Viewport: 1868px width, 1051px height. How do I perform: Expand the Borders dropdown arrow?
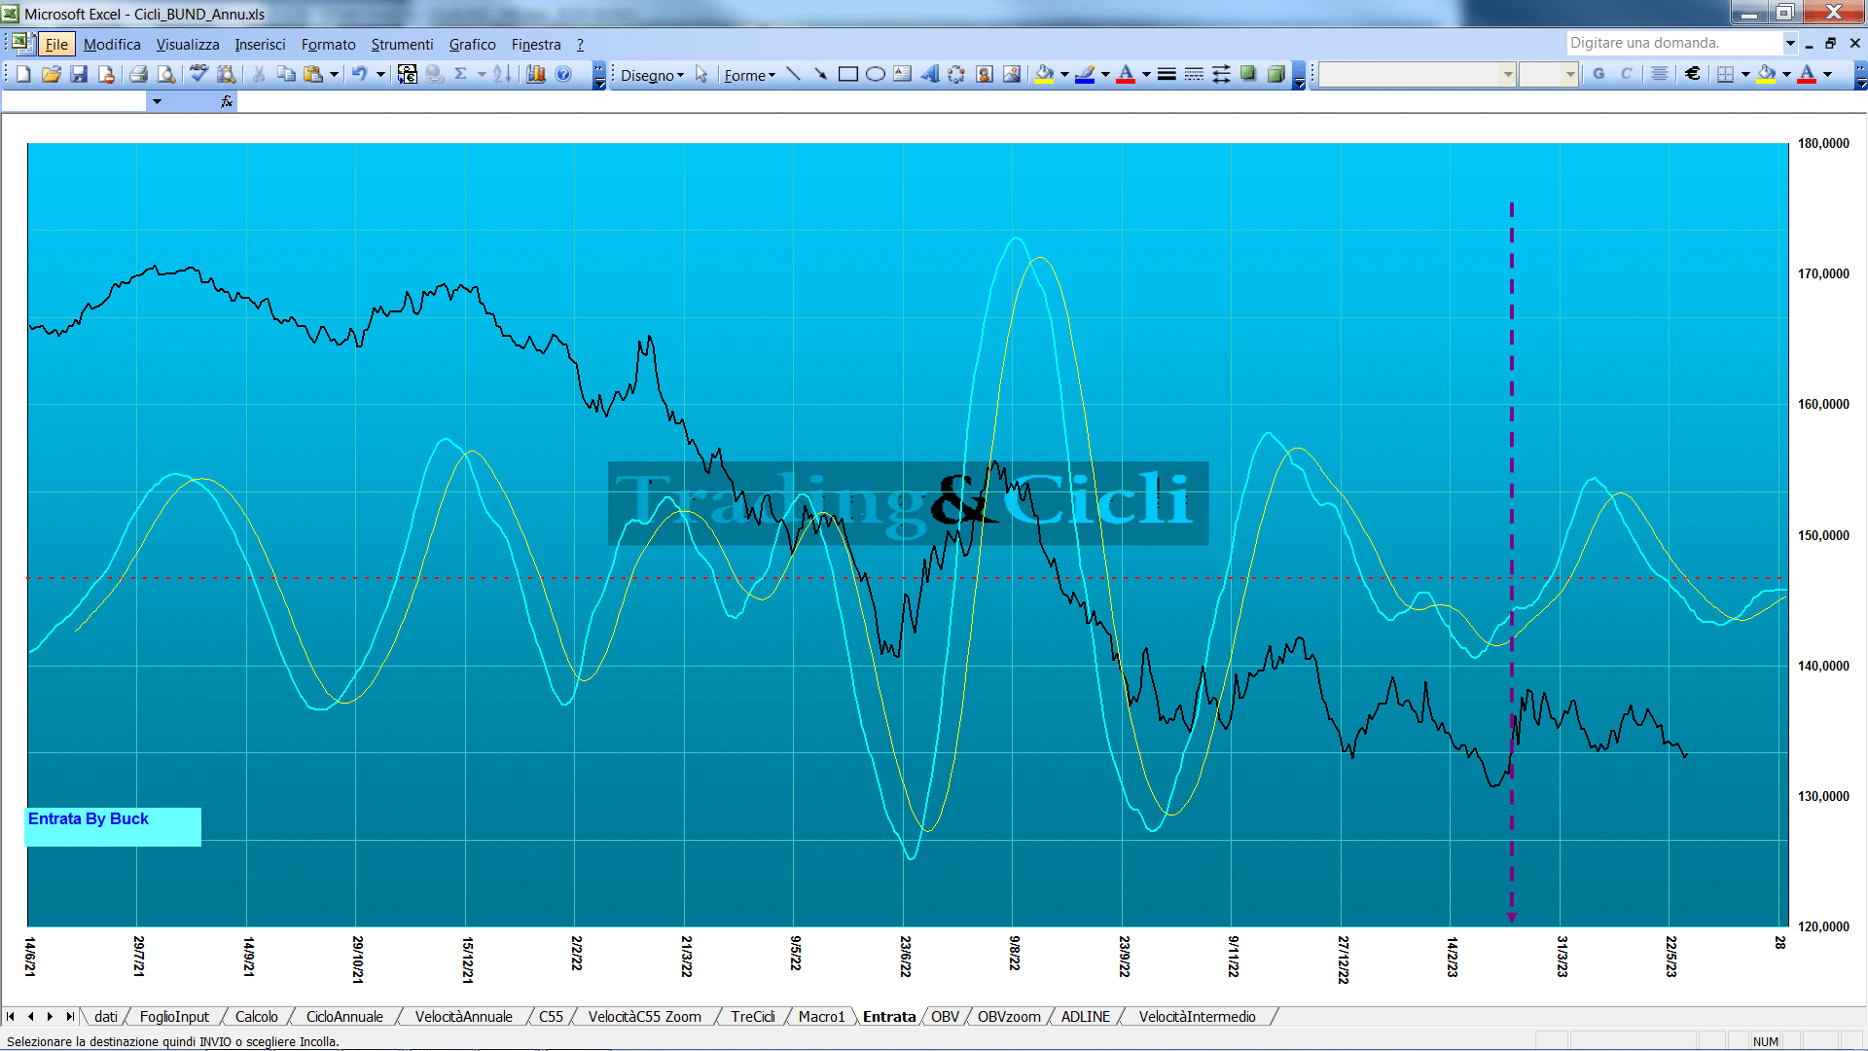(1745, 74)
